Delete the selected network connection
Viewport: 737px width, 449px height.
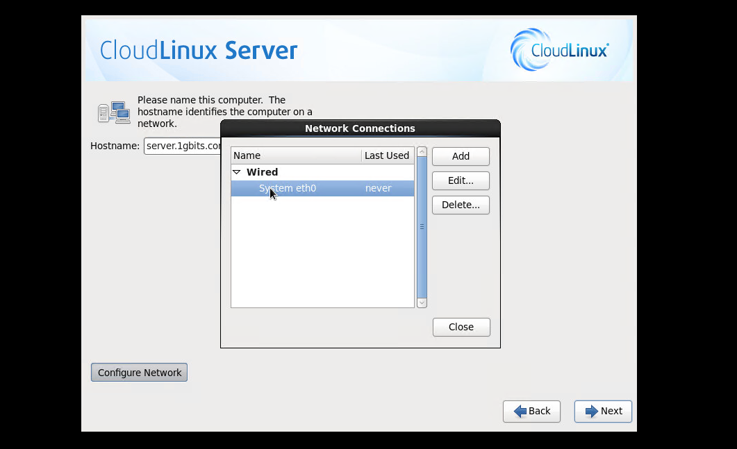click(461, 205)
